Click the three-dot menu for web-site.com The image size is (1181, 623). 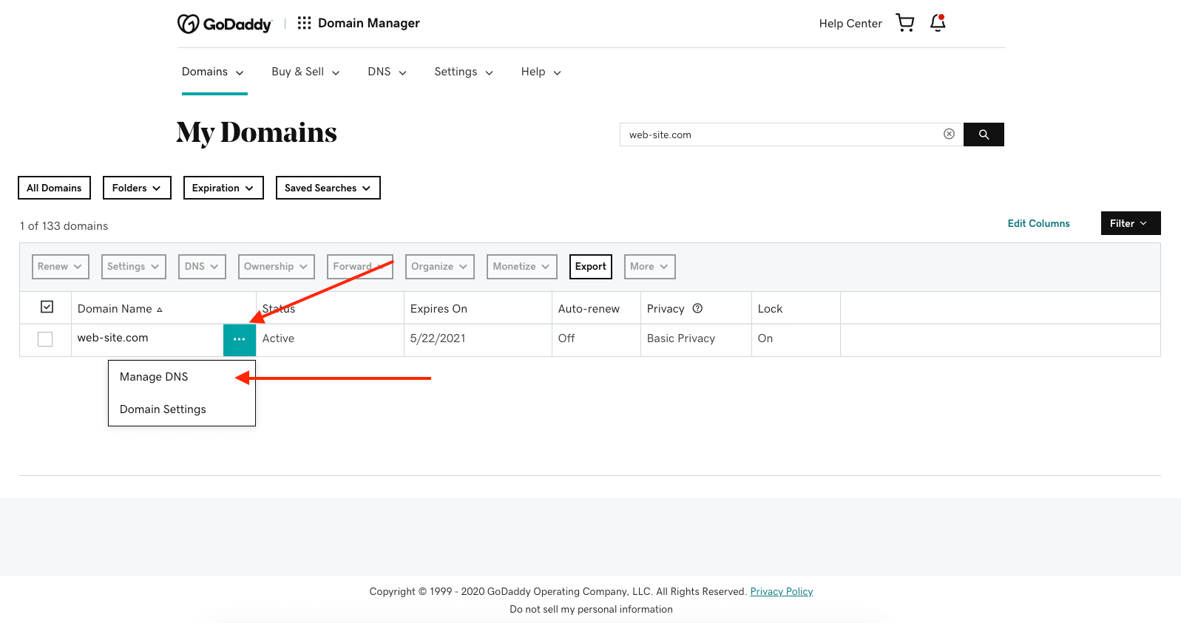tap(239, 339)
